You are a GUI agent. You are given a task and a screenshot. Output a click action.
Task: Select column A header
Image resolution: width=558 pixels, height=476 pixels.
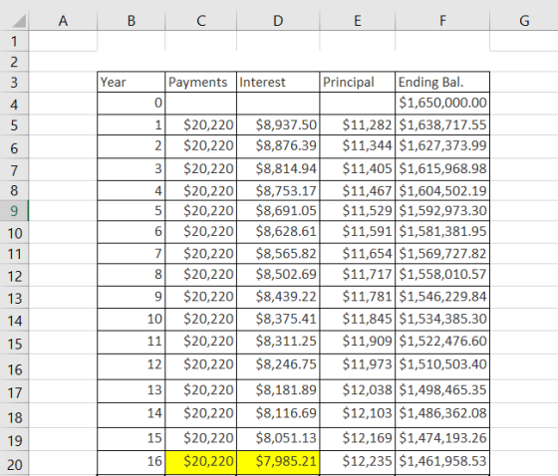(x=63, y=21)
